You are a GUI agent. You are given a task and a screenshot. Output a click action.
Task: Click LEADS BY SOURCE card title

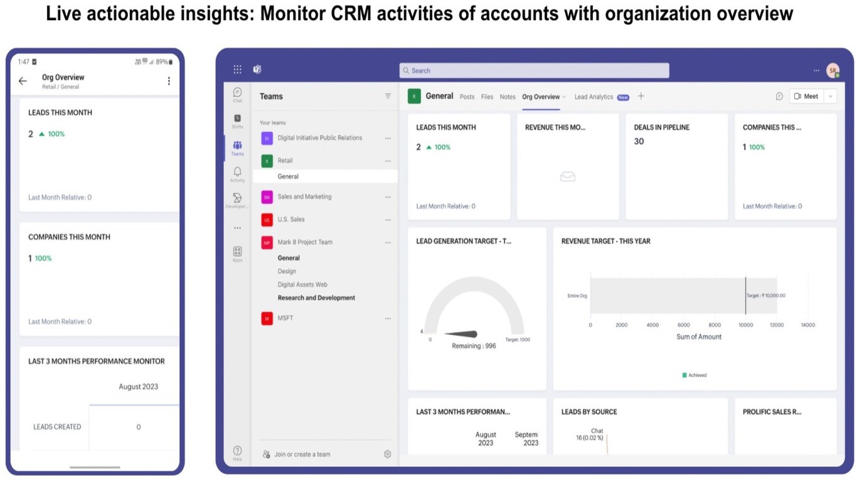[x=589, y=412]
